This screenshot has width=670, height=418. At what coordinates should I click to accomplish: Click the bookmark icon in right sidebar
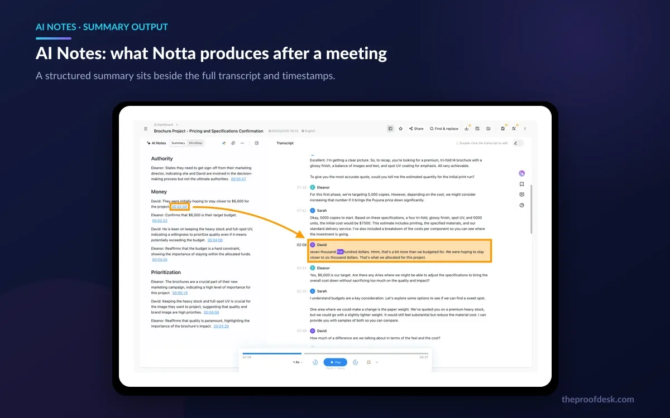(521, 184)
